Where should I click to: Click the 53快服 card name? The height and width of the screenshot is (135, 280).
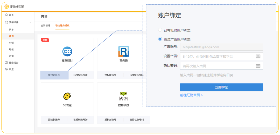pos(67,105)
